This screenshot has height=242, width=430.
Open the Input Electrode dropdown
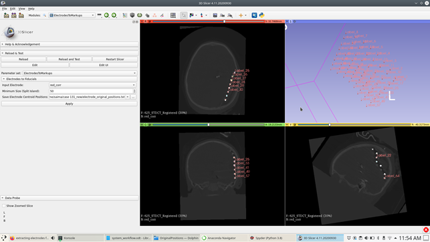(x=92, y=85)
